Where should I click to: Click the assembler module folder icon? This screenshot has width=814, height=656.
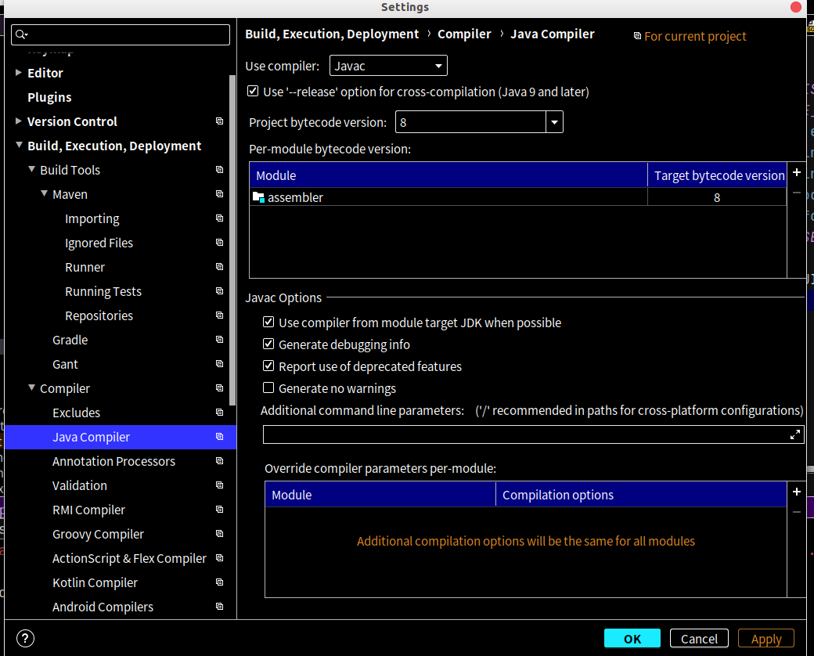[258, 197]
